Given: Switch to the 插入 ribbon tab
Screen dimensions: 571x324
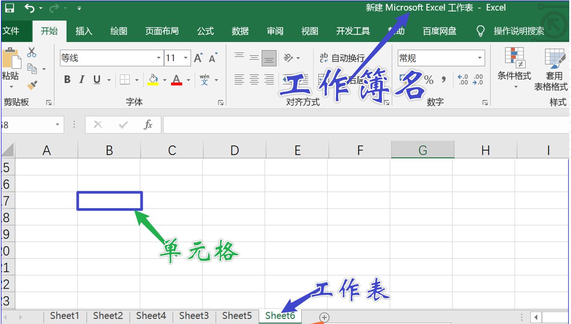Looking at the screenshot, I should [x=84, y=31].
